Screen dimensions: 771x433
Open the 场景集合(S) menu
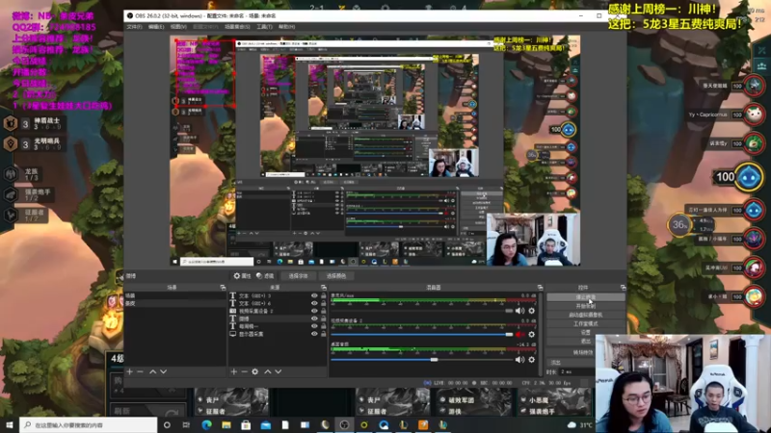237,27
